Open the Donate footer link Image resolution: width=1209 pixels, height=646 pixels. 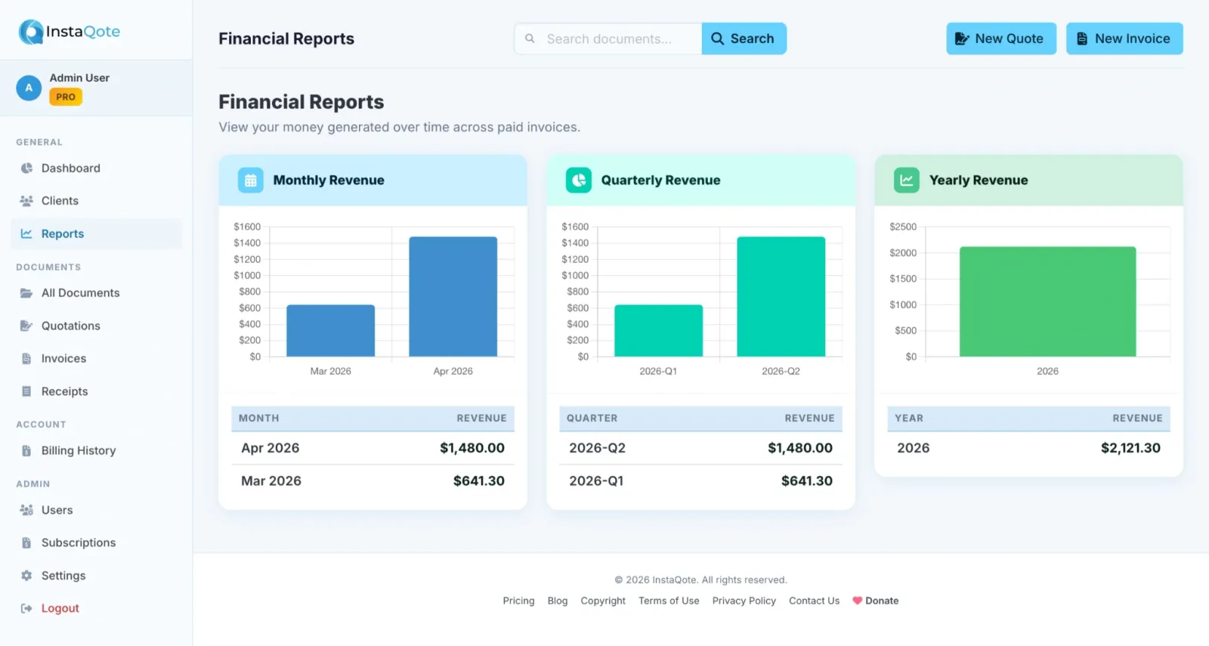[875, 601]
